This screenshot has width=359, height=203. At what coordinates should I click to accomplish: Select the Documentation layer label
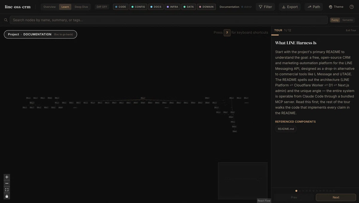pyautogui.click(x=229, y=7)
